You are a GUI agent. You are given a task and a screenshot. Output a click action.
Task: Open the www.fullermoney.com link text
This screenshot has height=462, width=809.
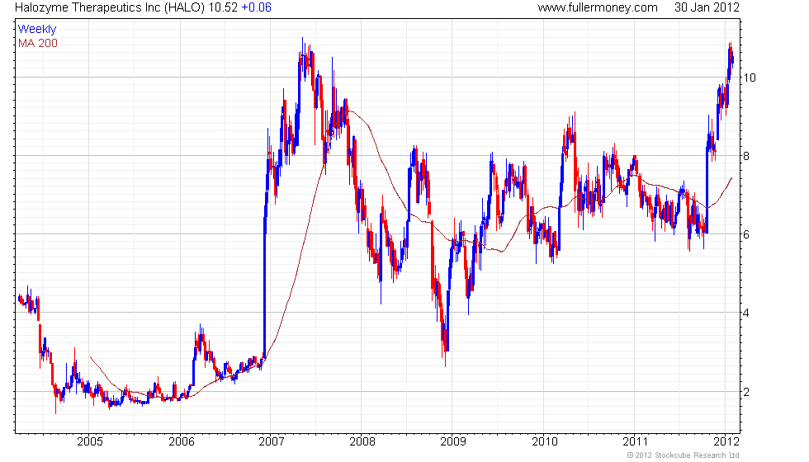tap(598, 7)
